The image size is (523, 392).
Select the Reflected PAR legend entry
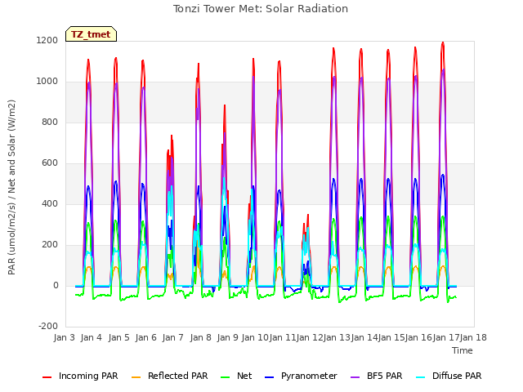click(x=169, y=376)
